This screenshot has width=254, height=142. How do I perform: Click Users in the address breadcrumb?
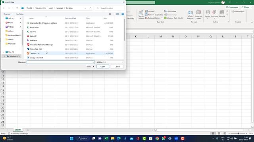51,8
